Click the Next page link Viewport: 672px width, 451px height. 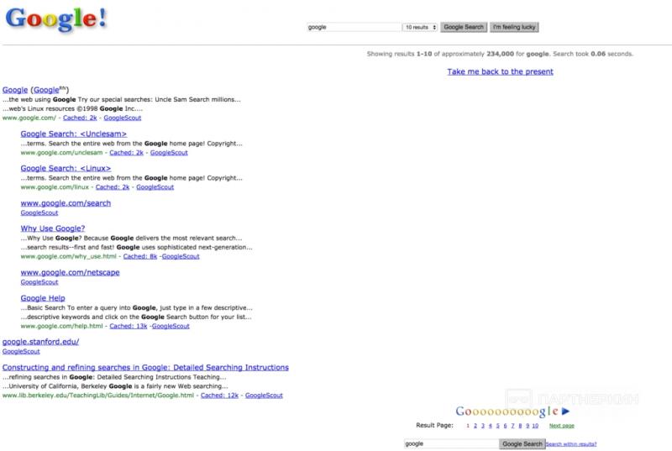point(562,426)
